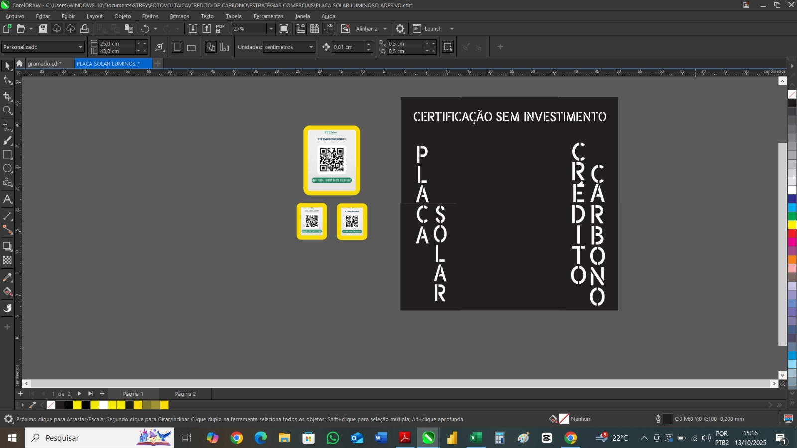Open the Unidades centímetros dropdown
This screenshot has height=448, width=797.
click(x=311, y=47)
